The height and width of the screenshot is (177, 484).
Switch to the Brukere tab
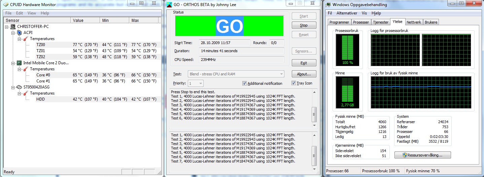click(431, 22)
